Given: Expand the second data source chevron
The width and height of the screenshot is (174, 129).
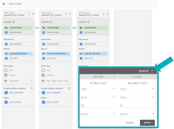Looking at the screenshot, I should tap(70, 14).
